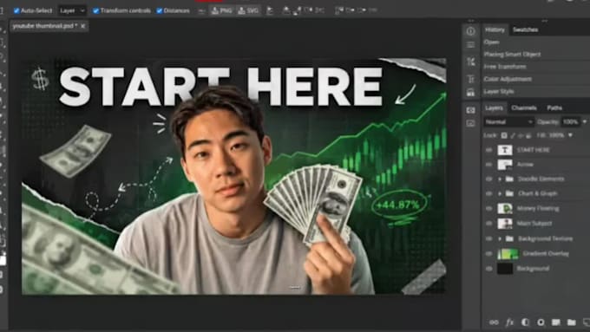Image resolution: width=590 pixels, height=332 pixels.
Task: Open the Paragraph panel icon below Character
Action: click(471, 92)
